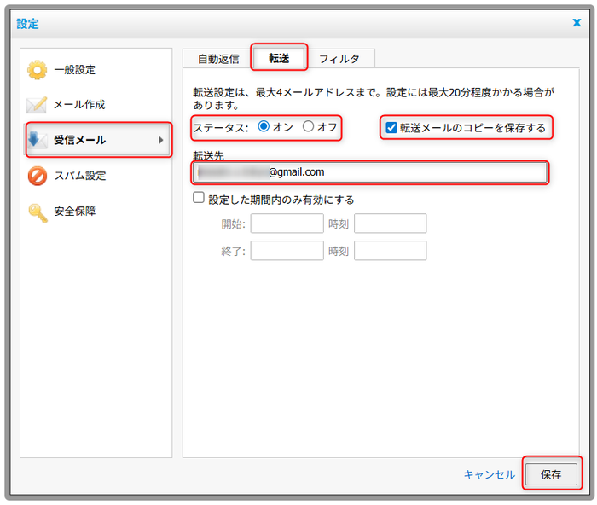Select the 転送 tab
The image size is (597, 505).
click(x=279, y=58)
